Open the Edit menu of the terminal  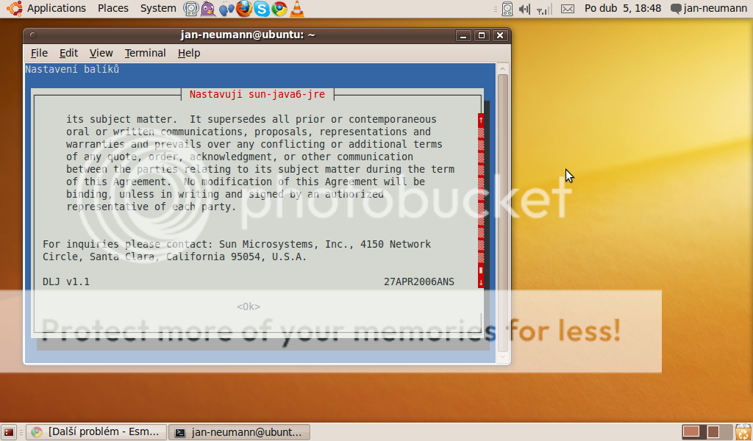pyautogui.click(x=68, y=53)
